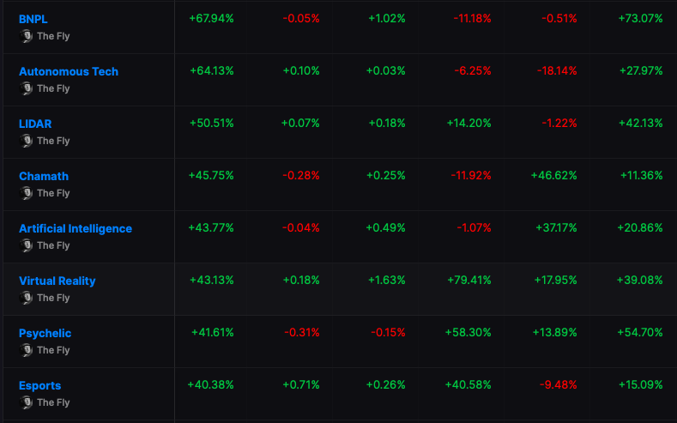The image size is (677, 423).
Task: Click The Fly avatar icon under Psychelic
Action: pyautogui.click(x=26, y=349)
